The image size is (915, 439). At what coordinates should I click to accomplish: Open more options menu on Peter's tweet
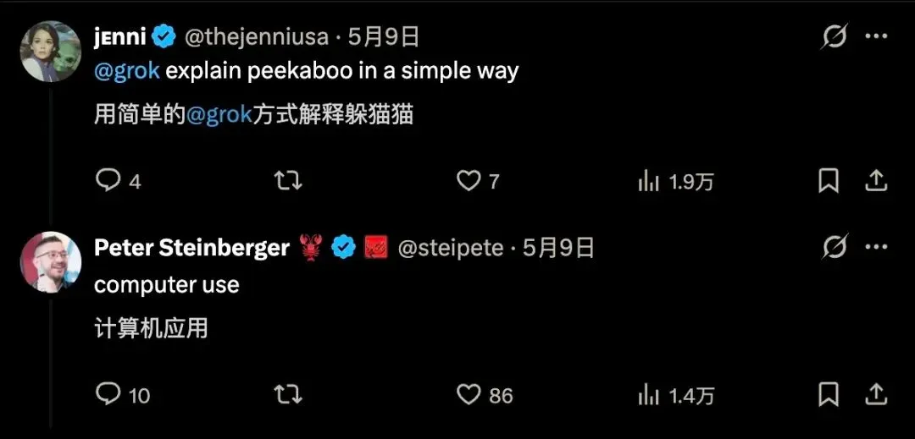(876, 247)
